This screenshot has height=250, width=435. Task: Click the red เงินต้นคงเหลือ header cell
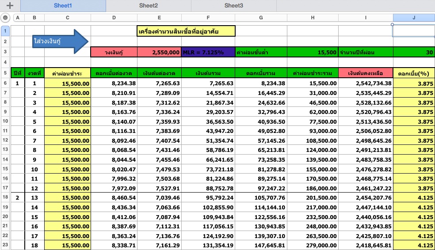pos(366,73)
